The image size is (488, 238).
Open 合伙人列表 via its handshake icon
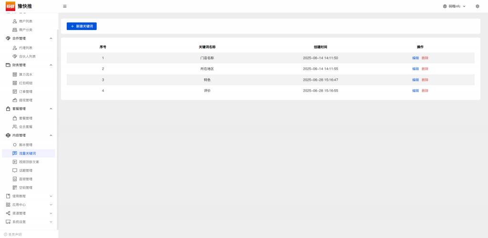(x=15, y=57)
